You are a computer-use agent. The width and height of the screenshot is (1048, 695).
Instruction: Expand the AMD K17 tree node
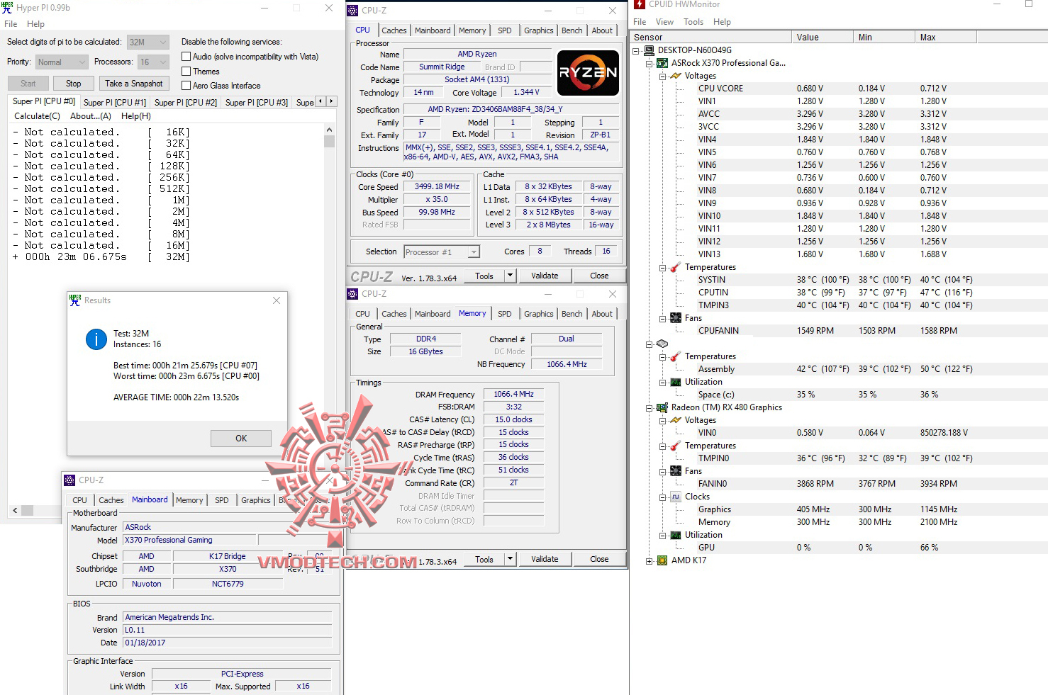(x=650, y=561)
